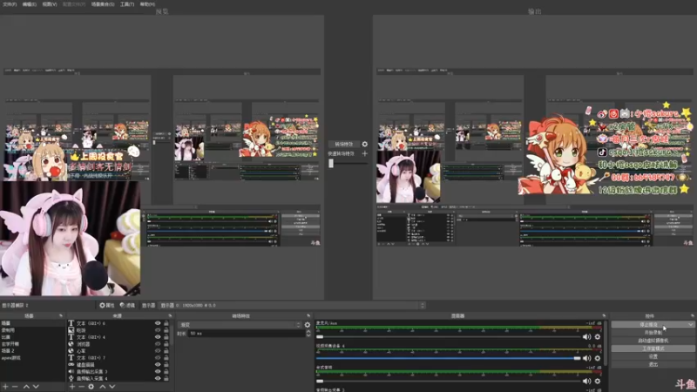Move the selected source up in the 来源 panel
Screen dimensions: 697x392
point(103,387)
